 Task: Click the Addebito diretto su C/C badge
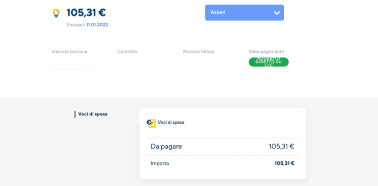(x=269, y=62)
